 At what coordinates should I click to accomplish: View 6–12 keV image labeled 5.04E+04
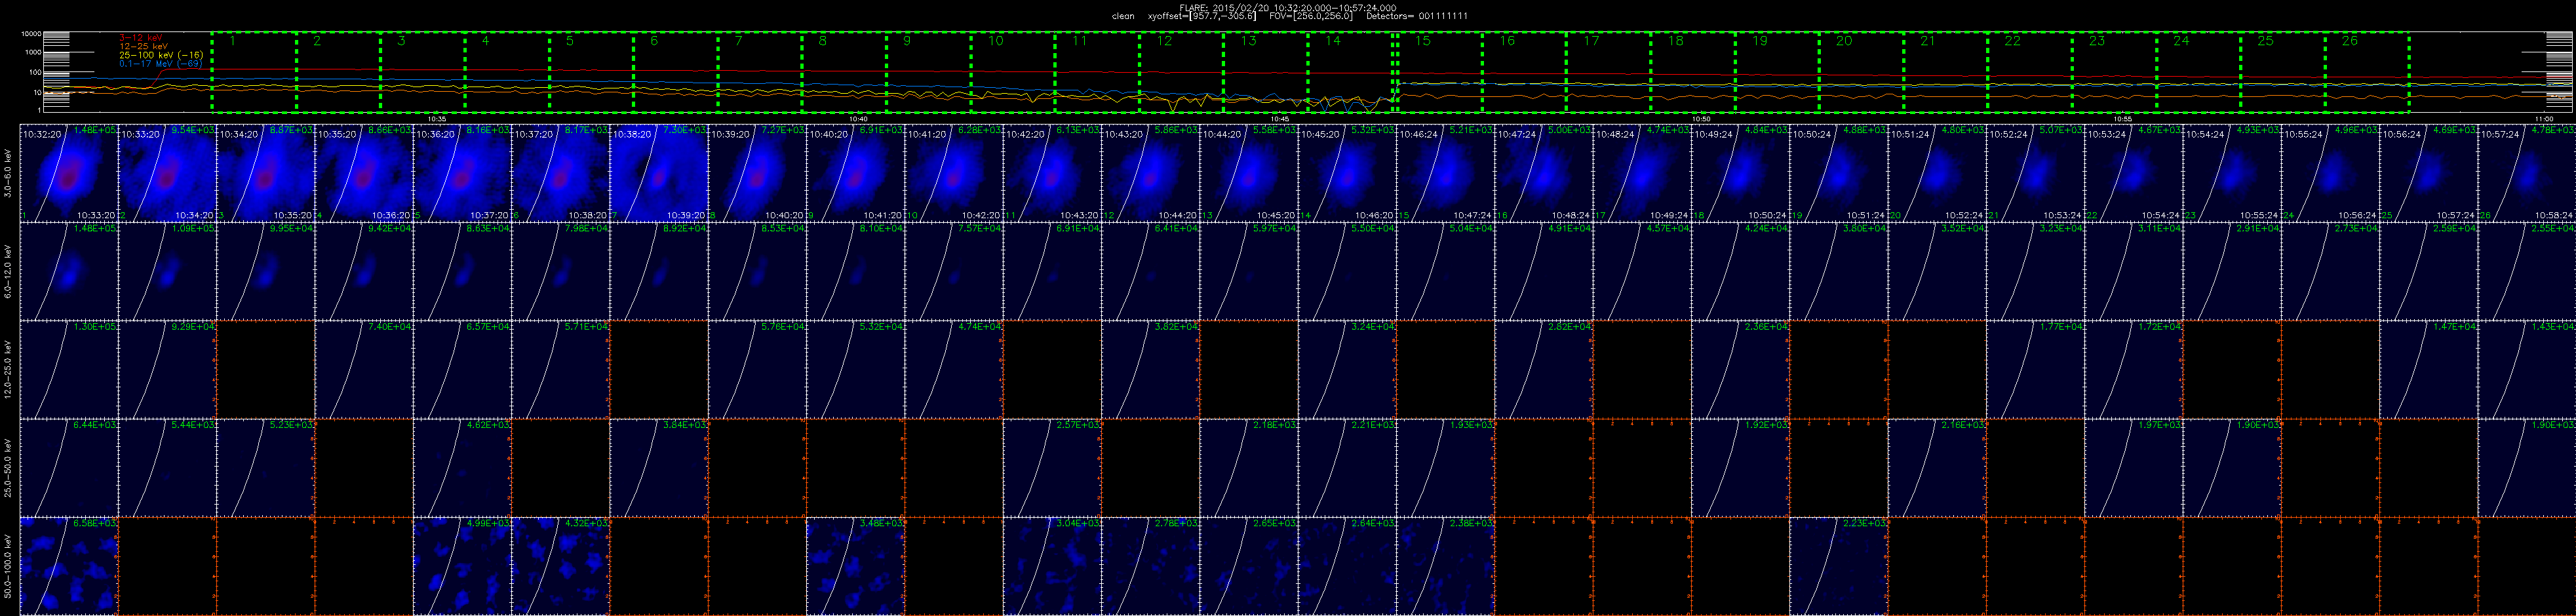point(1445,271)
